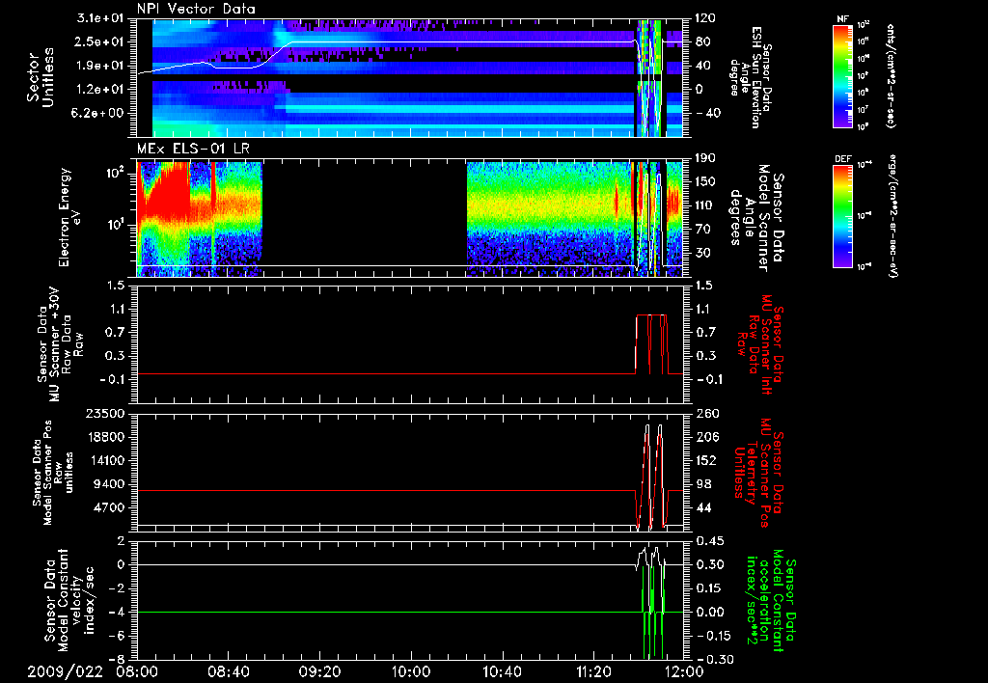Viewport: 988px width, 683px height.
Task: Click the NF label above the color bar
Action: 842,19
